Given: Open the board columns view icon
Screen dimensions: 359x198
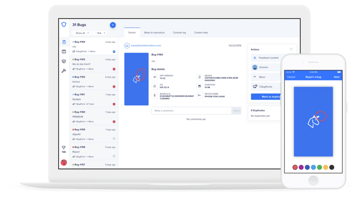Looking at the screenshot, I should coord(64,52).
